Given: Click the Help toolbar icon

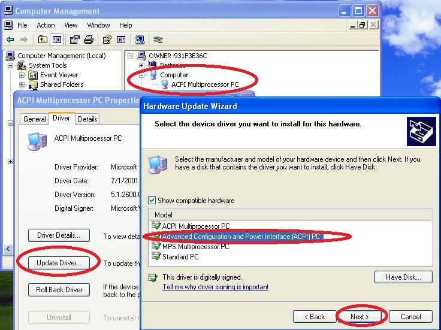Looking at the screenshot, I should (107, 40).
